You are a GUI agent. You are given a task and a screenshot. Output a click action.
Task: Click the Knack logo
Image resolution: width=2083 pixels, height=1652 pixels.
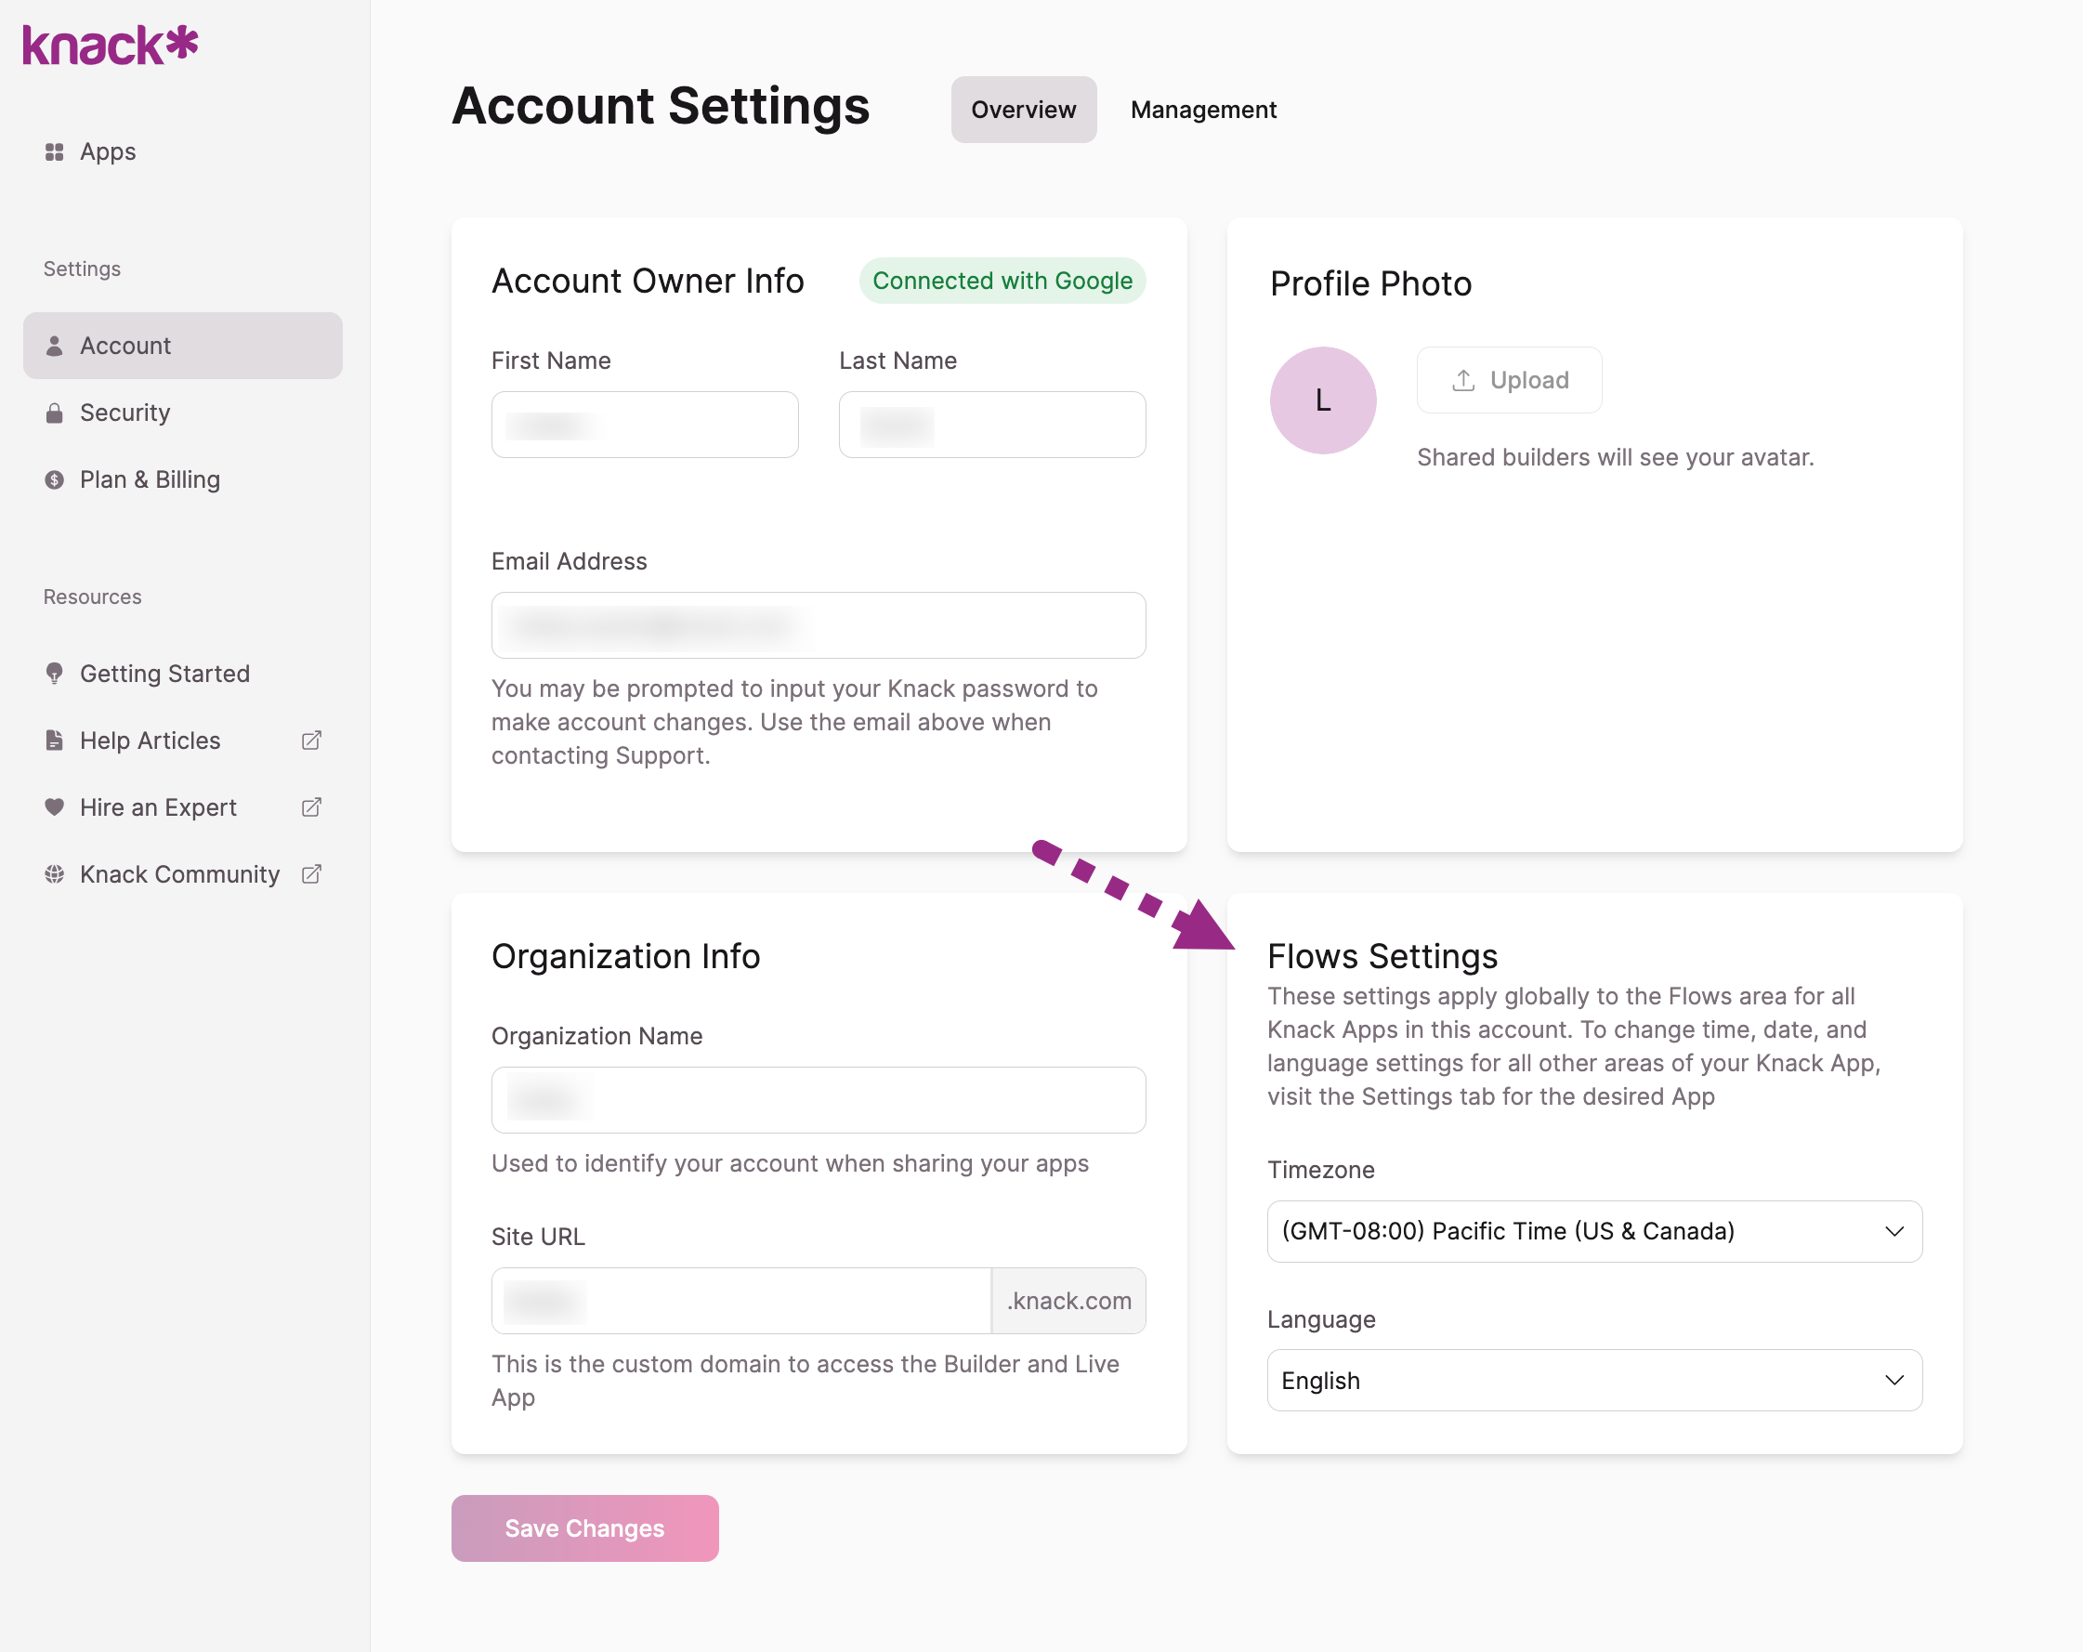pyautogui.click(x=111, y=46)
